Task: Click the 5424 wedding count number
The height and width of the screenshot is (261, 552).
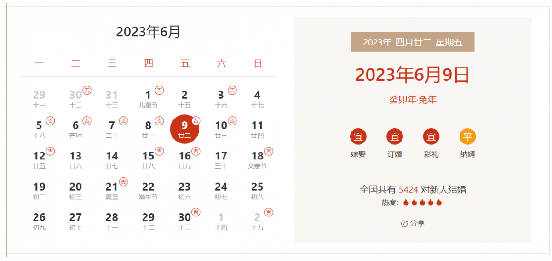Action: click(408, 190)
